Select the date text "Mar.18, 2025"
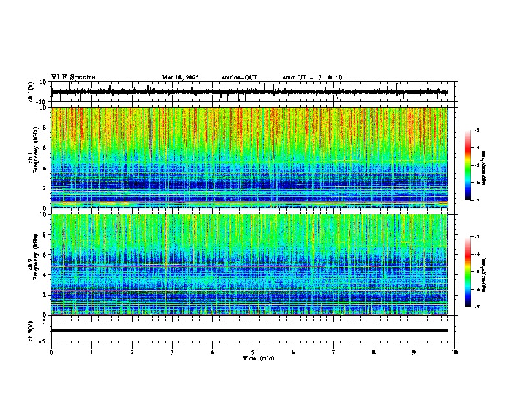The width and height of the screenshot is (512, 395). point(180,77)
